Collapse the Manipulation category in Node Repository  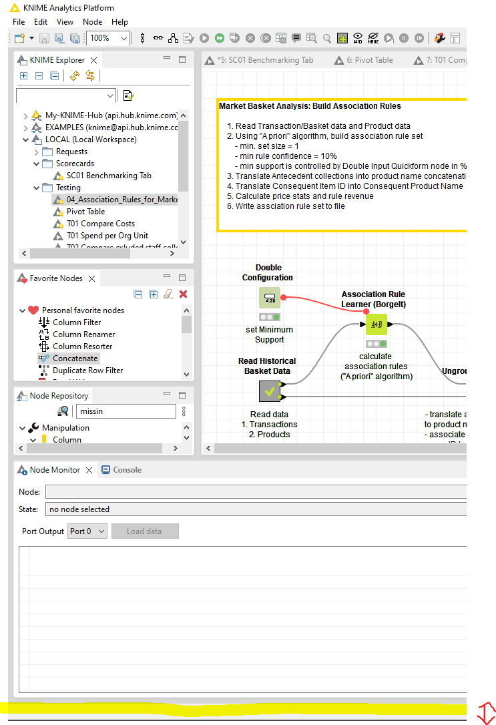pyautogui.click(x=22, y=428)
